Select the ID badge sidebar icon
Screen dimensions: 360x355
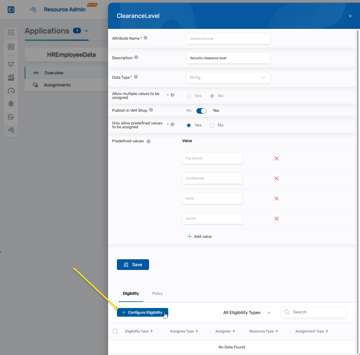(x=11, y=47)
